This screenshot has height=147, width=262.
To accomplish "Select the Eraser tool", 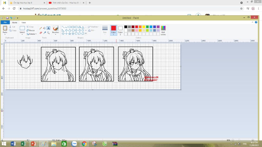I will click(x=41, y=33).
